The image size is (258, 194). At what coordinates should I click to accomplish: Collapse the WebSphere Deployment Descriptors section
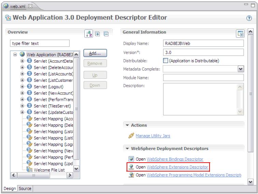click(127, 149)
